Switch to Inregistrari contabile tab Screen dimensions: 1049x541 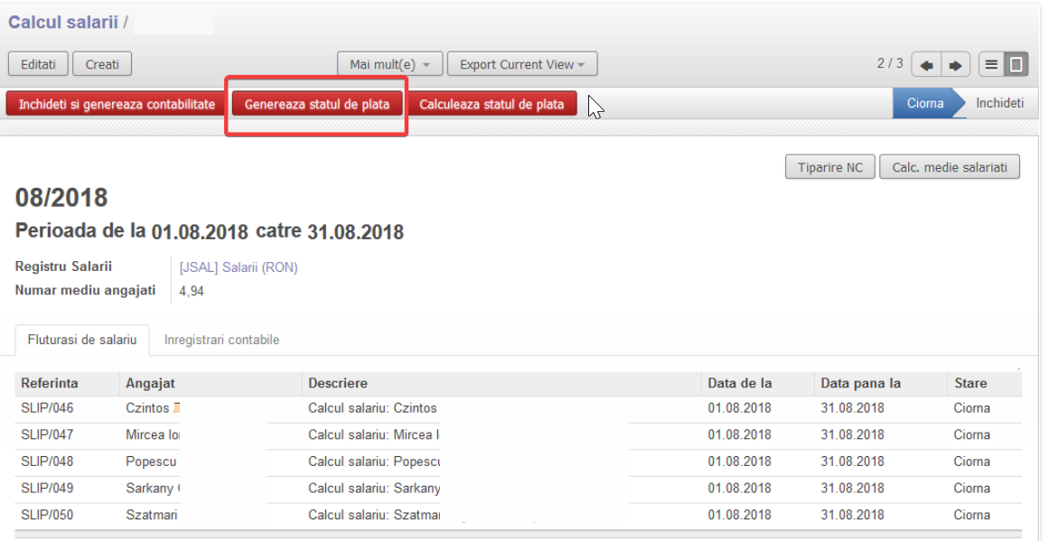click(x=221, y=340)
